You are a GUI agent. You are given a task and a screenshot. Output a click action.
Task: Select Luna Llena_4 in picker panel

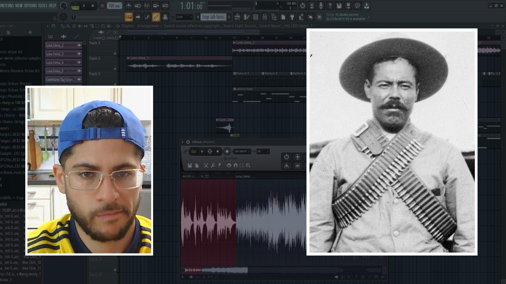pyautogui.click(x=63, y=63)
